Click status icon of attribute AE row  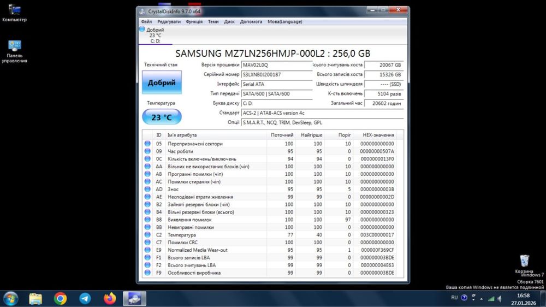147,197
